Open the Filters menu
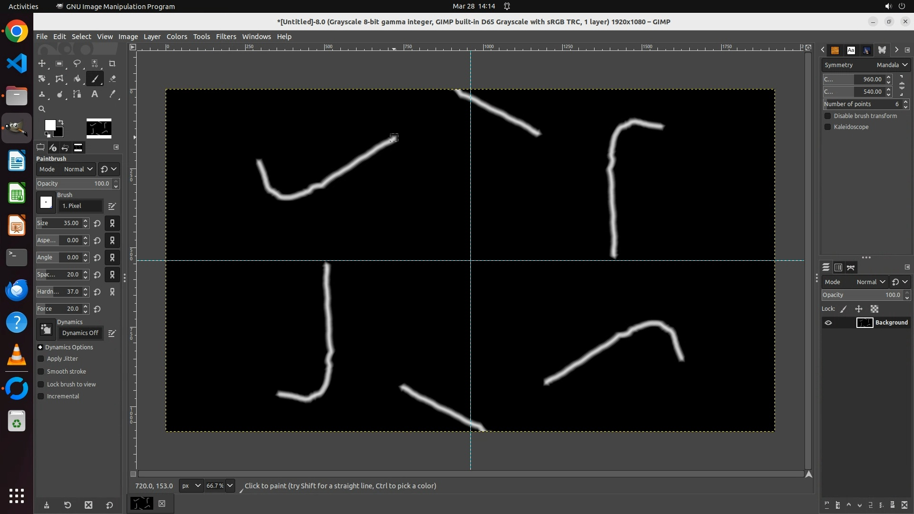914x514 pixels. (x=226, y=37)
